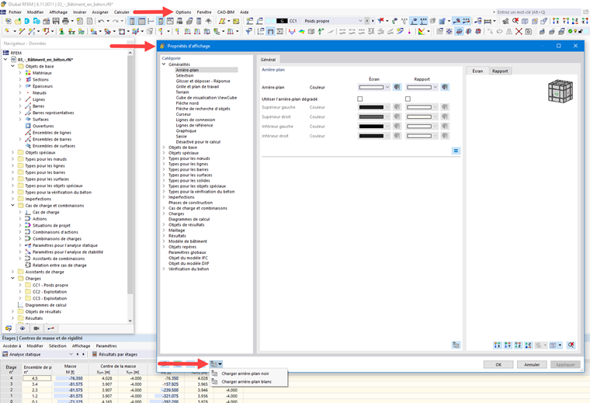Choose Charger arrière-plan blanc
This screenshot has height=403, width=590.
[248, 381]
